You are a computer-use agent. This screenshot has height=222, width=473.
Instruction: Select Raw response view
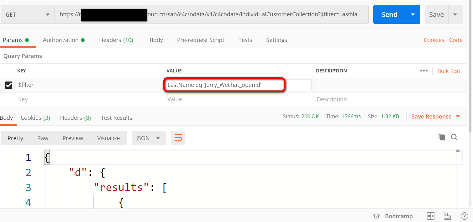pos(43,138)
